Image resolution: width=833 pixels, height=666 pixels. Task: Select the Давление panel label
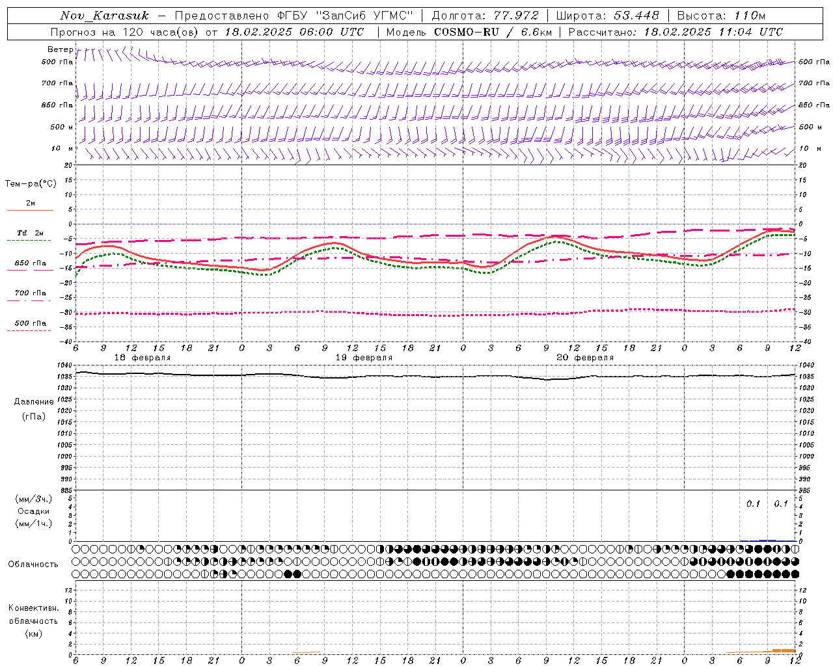[34, 402]
